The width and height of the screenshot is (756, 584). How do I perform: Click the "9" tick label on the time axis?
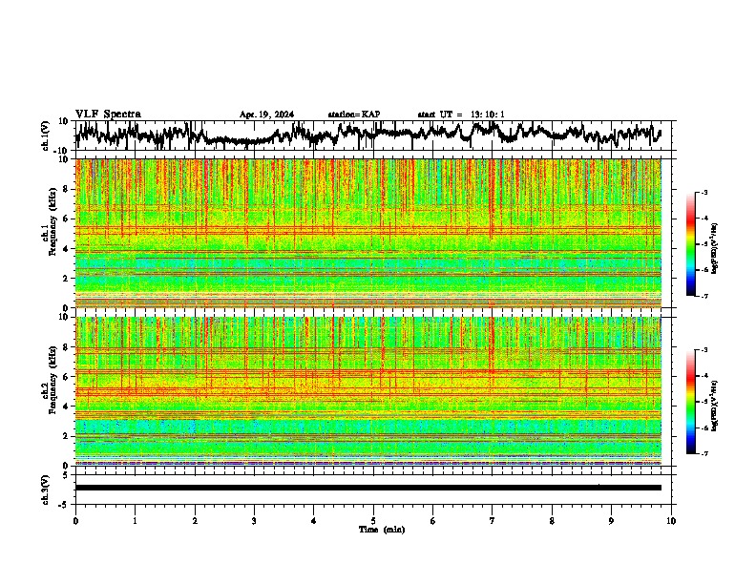pos(611,521)
